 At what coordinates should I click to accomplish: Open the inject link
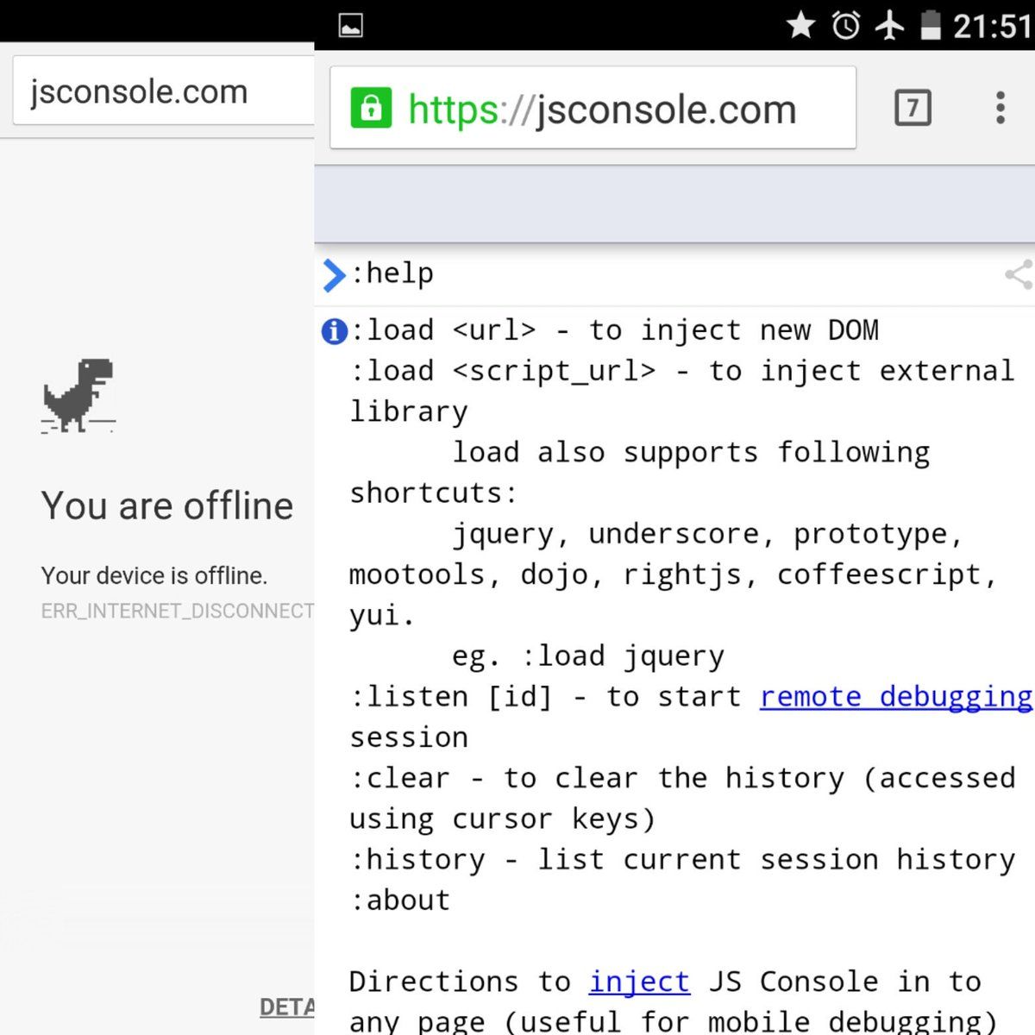click(639, 982)
